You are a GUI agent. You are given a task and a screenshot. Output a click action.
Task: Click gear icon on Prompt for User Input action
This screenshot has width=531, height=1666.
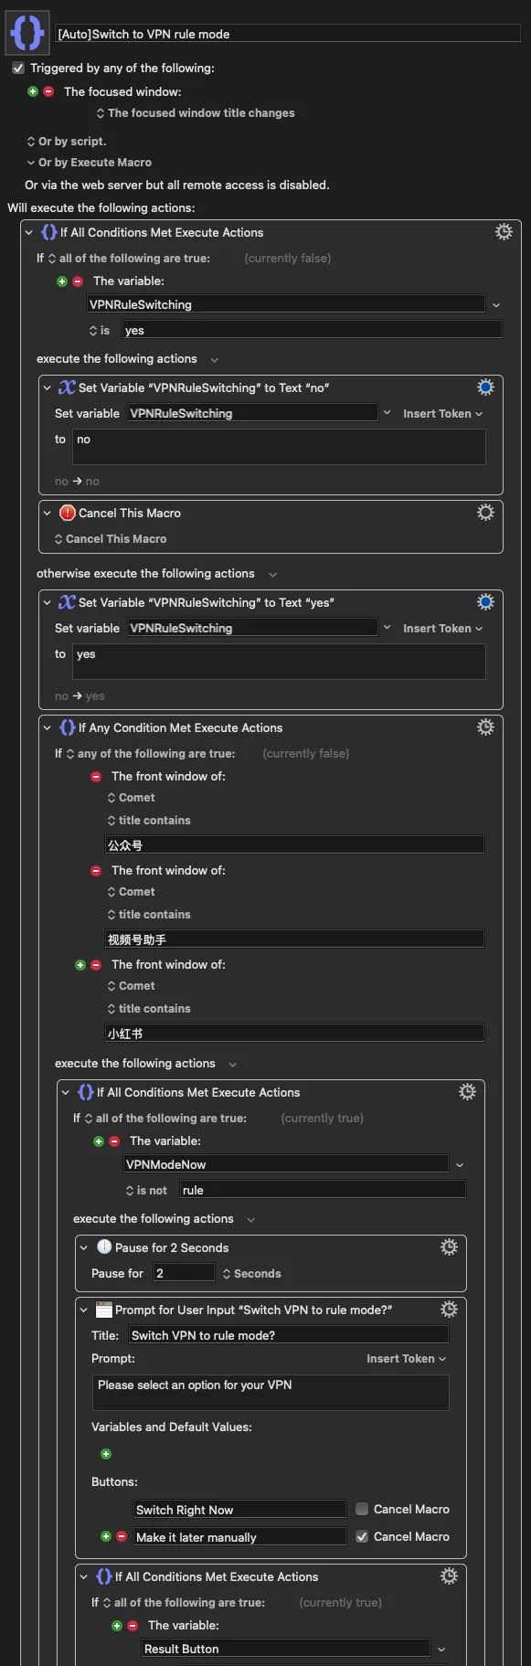pyautogui.click(x=449, y=1310)
